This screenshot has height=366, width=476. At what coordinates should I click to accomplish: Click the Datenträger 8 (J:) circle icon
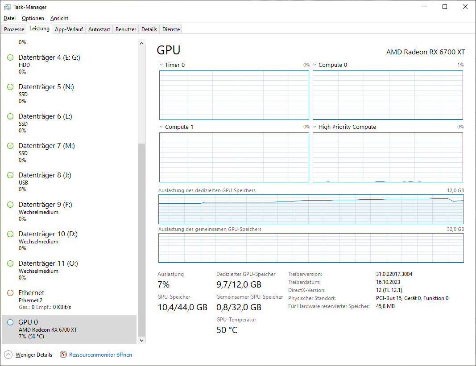[x=10, y=175]
